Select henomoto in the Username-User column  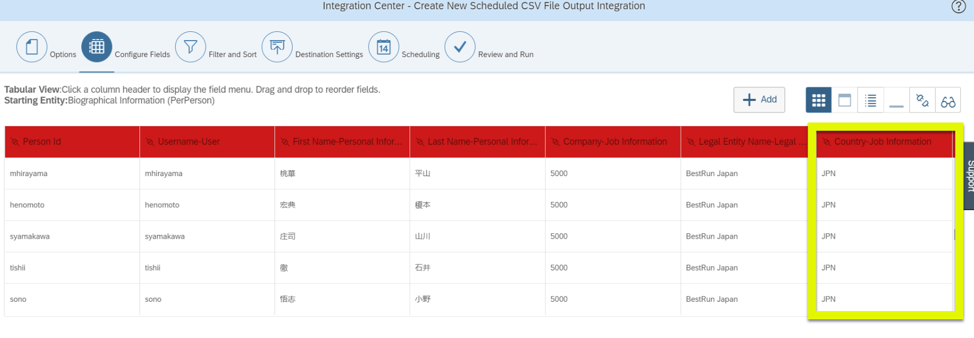pos(162,205)
